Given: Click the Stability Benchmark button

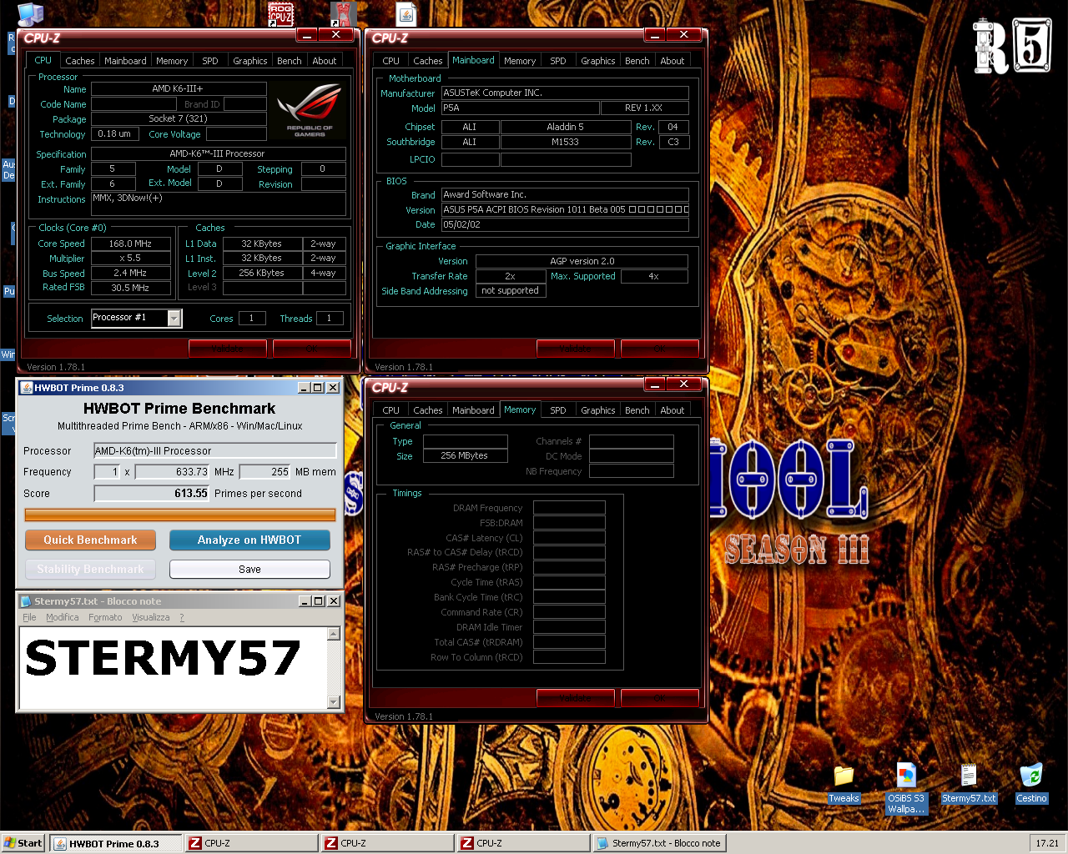Looking at the screenshot, I should click(90, 570).
